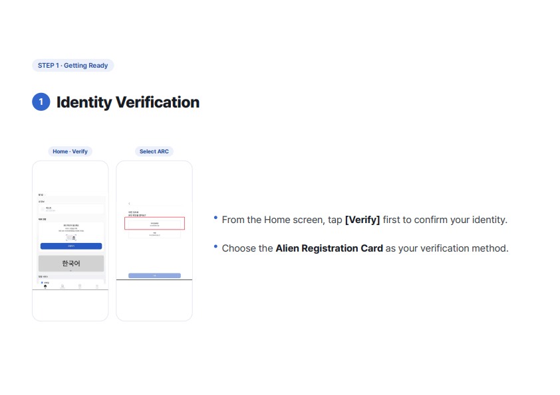The image size is (560, 395).
Task: Tap the second icon in bottom navigation bar
Action: click(x=63, y=286)
